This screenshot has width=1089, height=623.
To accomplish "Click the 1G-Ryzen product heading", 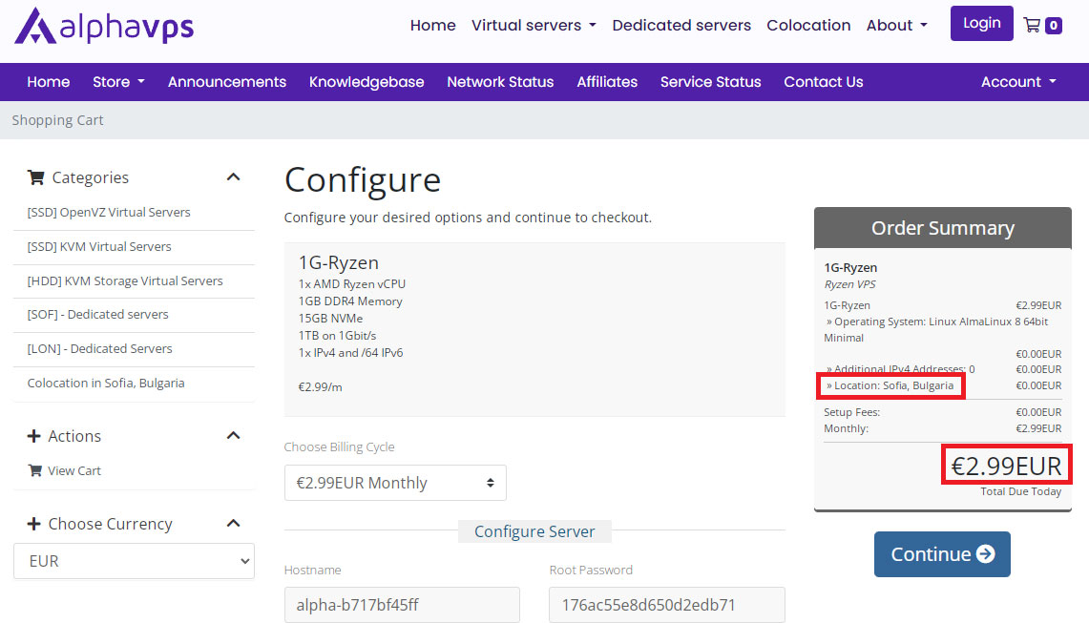I will pos(339,262).
